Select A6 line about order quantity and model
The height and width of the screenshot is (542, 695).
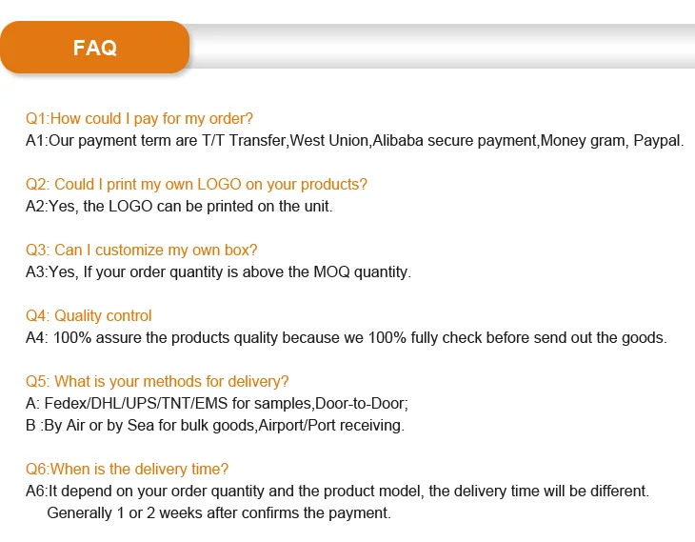(x=337, y=491)
